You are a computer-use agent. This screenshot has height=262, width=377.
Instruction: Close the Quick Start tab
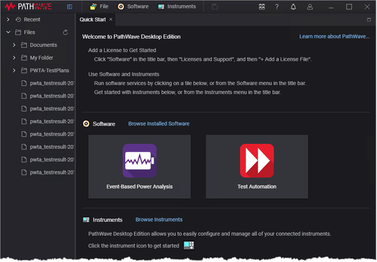[x=111, y=20]
